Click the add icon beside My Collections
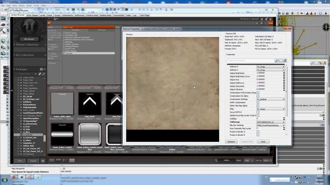The image size is (330, 185). [x=45, y=55]
